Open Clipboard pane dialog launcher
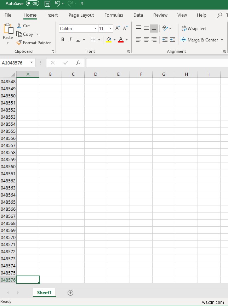 tap(53, 51)
